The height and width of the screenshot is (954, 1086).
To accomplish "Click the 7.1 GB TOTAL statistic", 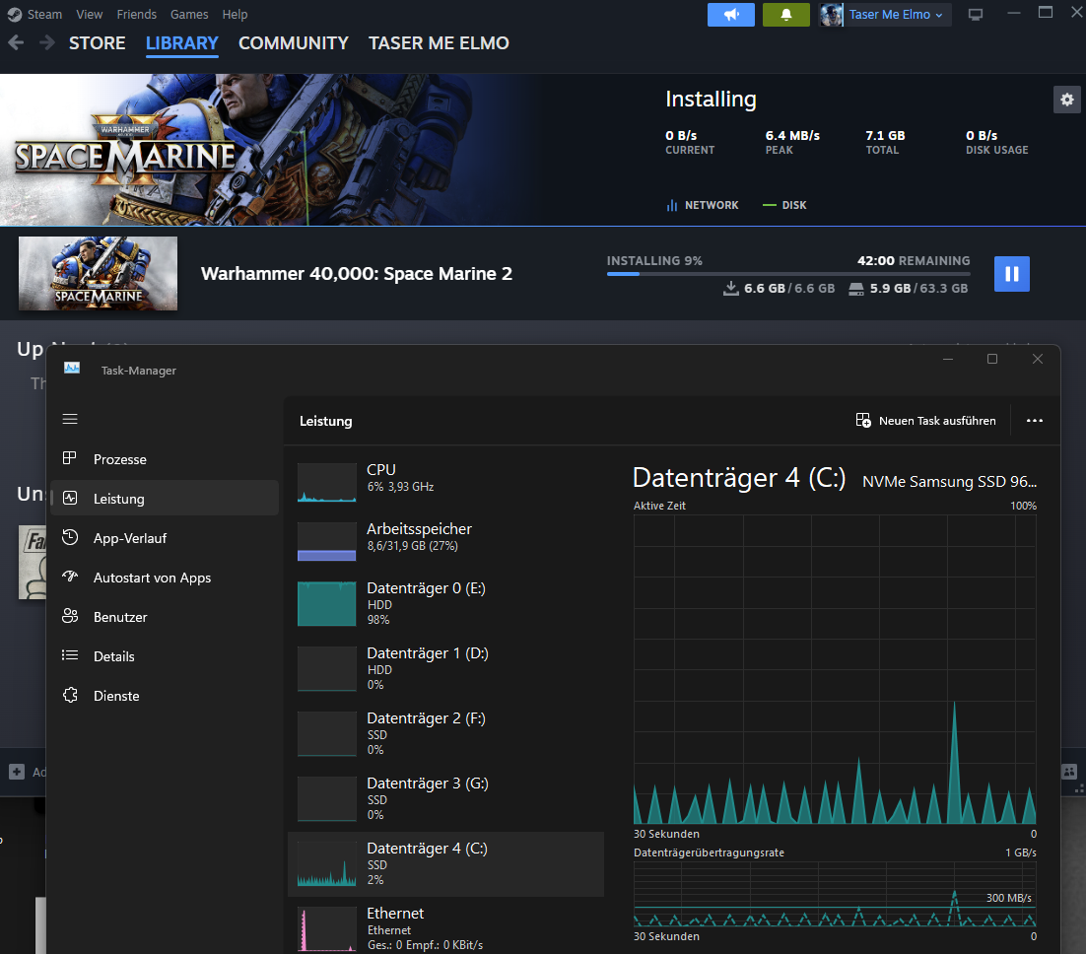I will pos(885,142).
